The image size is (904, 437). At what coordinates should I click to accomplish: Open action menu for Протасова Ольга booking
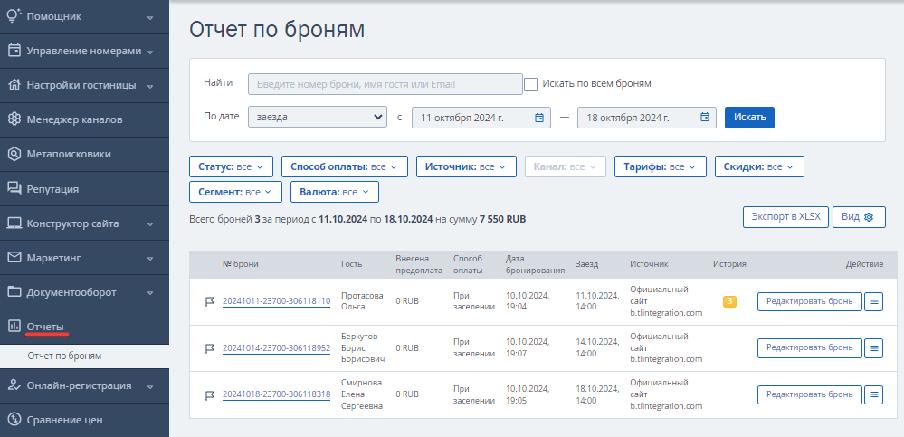click(x=873, y=301)
